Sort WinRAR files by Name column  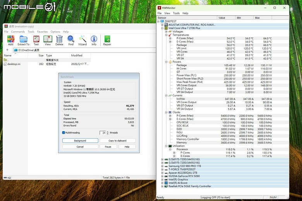pyautogui.click(x=15, y=55)
